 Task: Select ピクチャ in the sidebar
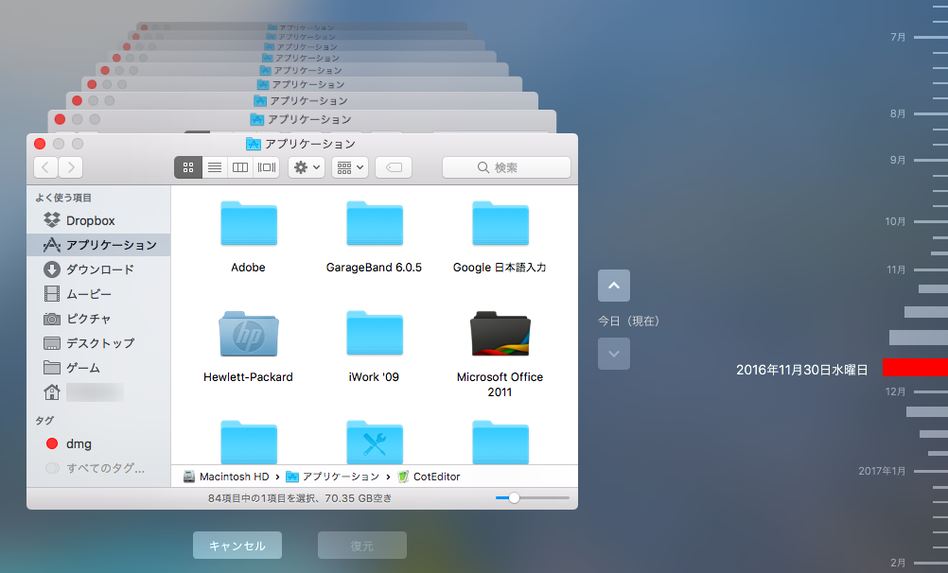[98, 319]
